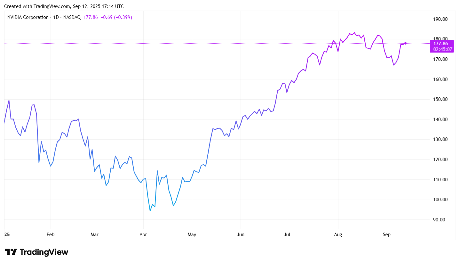Image resolution: width=460 pixels, height=264 pixels.
Task: Click the purple 177.86 current price tag
Action: pyautogui.click(x=443, y=44)
